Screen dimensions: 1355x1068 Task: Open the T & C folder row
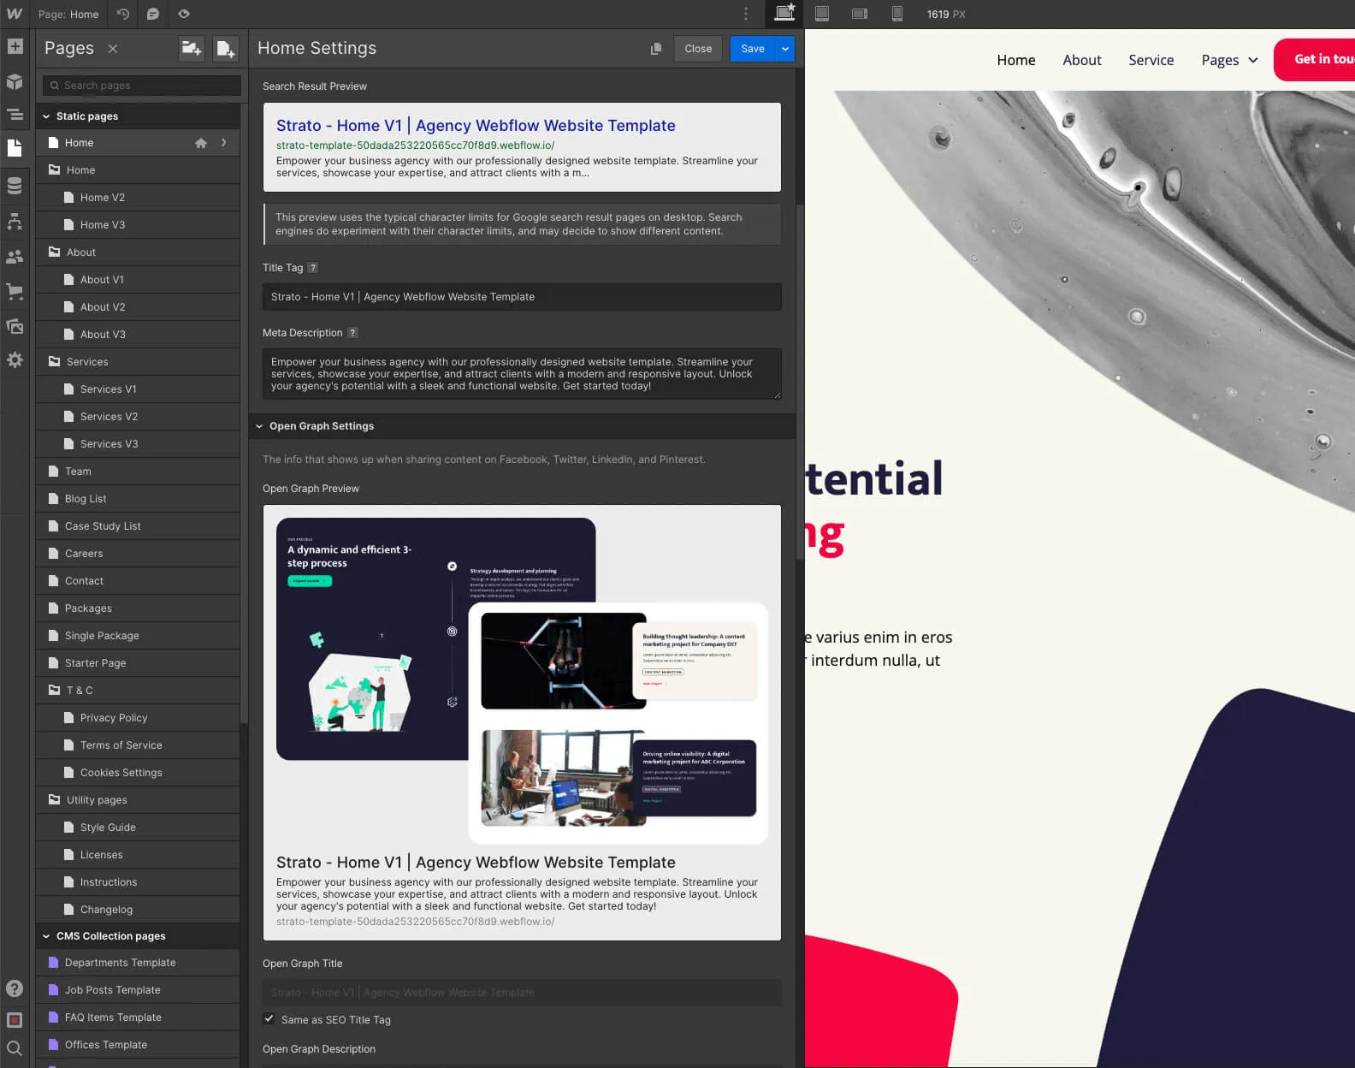[x=138, y=691]
